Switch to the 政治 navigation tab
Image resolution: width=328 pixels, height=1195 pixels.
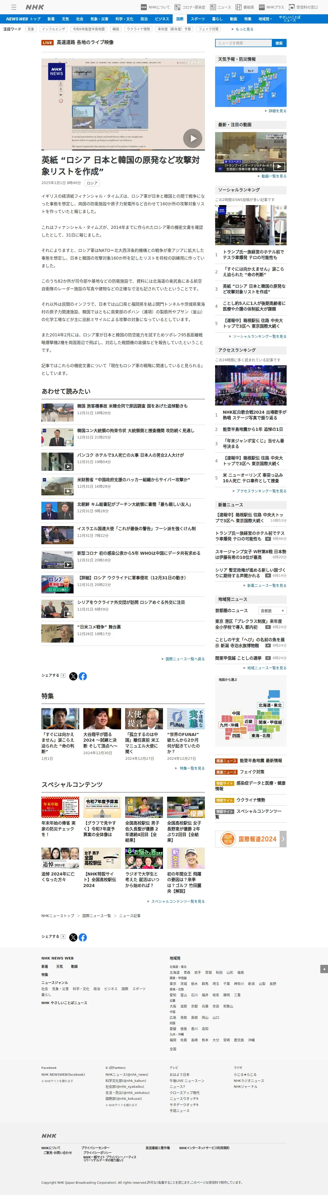click(144, 19)
